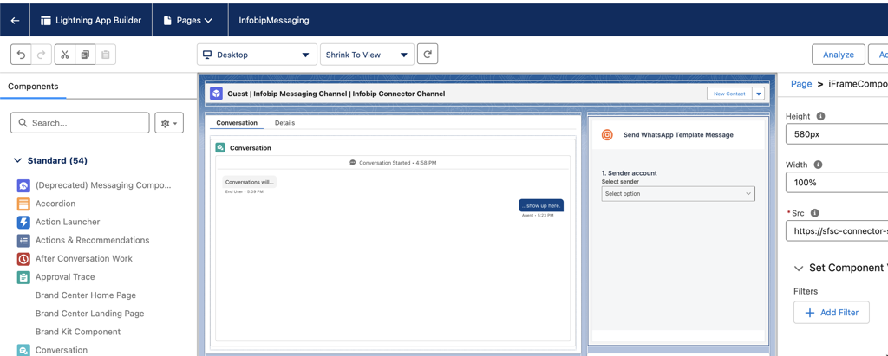This screenshot has width=888, height=356.
Task: Show info tooltip for Height
Action: pos(820,116)
